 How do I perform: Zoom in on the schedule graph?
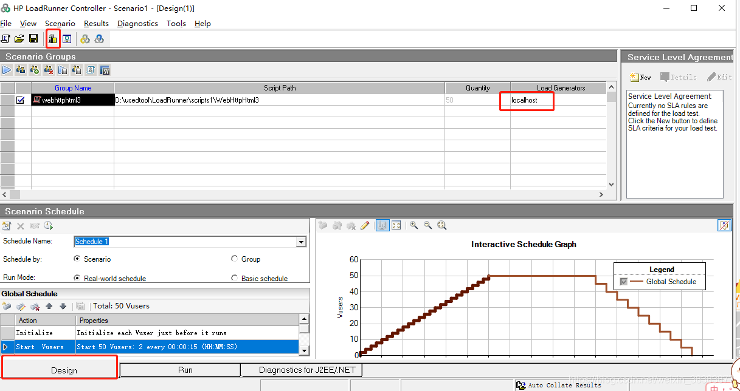(414, 225)
